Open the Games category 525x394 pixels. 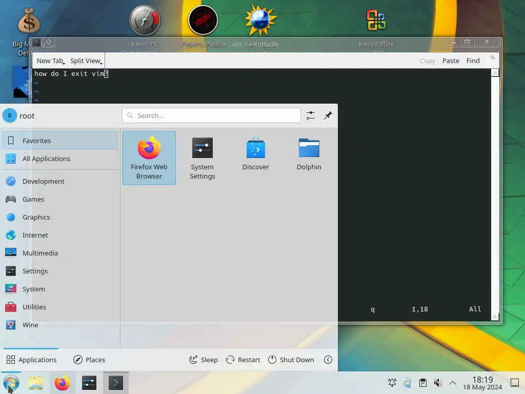coord(60,200)
